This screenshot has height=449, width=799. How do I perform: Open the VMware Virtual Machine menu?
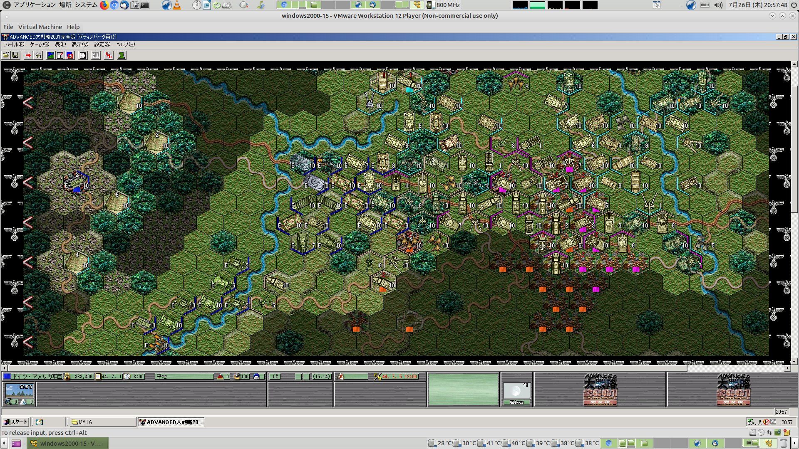(x=40, y=27)
